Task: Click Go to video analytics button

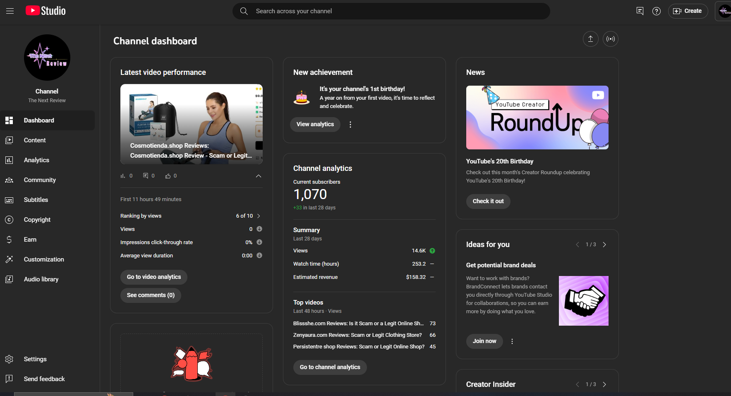Action: [154, 277]
